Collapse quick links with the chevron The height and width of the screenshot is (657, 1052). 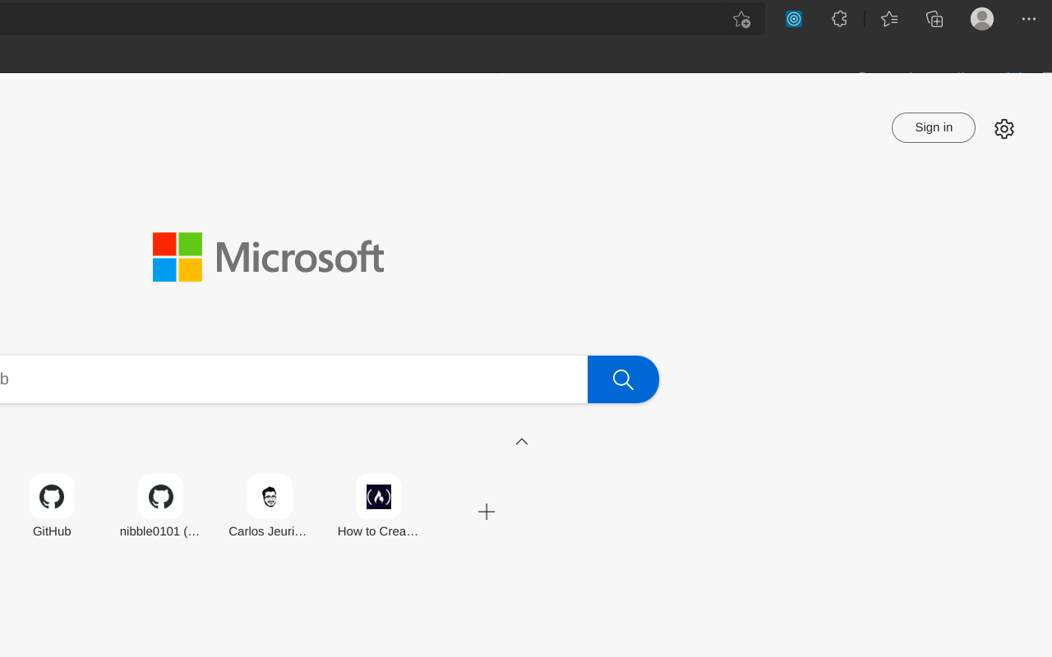tap(522, 442)
